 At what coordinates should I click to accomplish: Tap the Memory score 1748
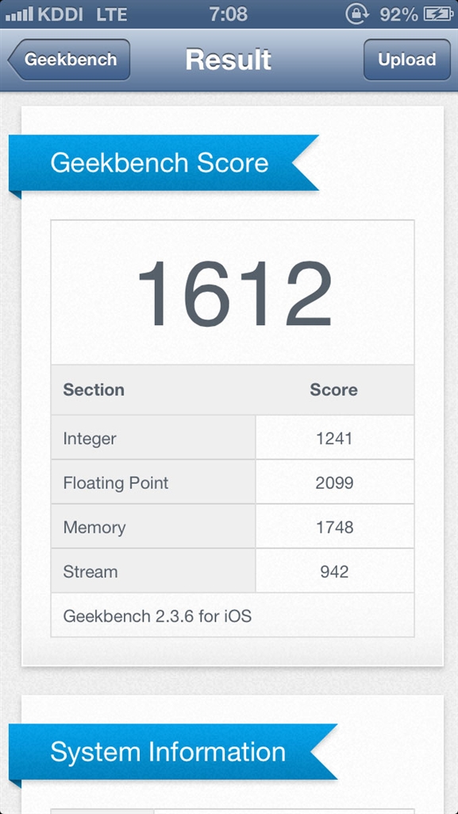[334, 528]
